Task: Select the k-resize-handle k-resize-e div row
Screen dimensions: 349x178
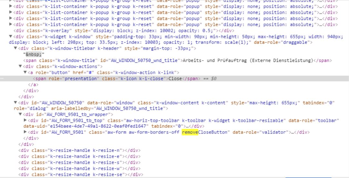Action: (x=79, y=156)
